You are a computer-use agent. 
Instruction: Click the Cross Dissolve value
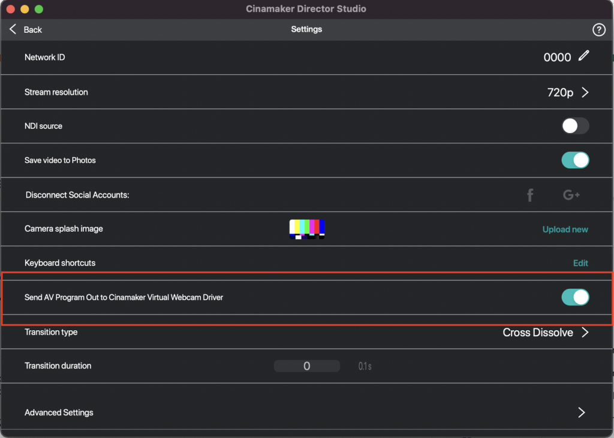coord(538,333)
